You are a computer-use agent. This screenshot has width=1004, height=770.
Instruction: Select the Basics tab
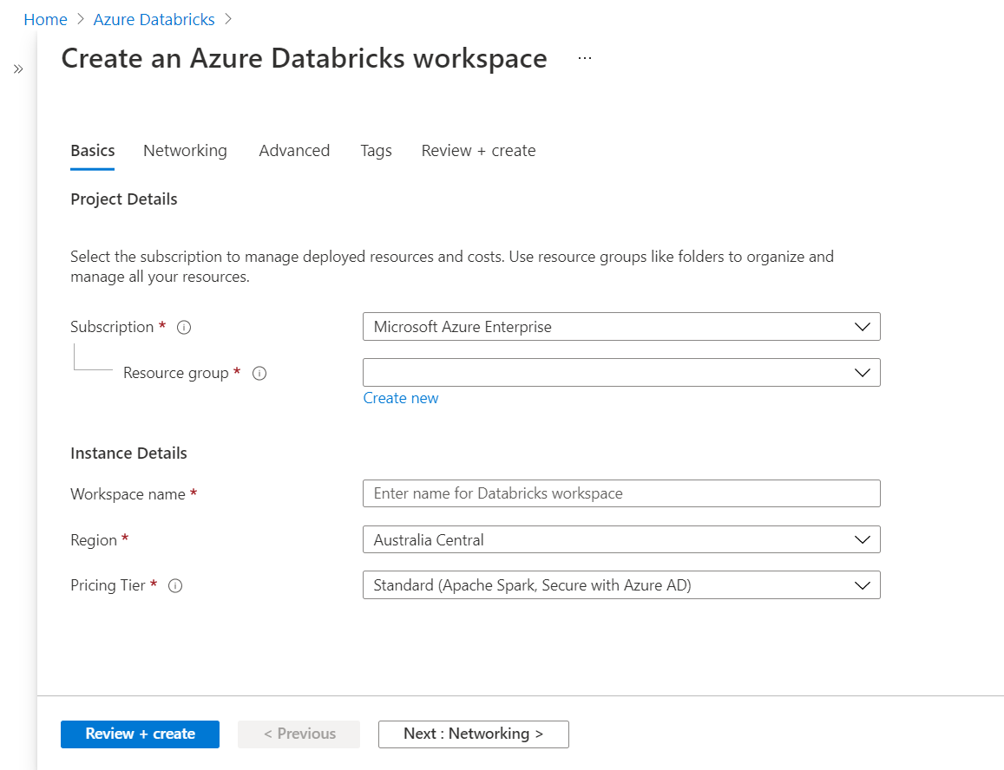tap(93, 151)
